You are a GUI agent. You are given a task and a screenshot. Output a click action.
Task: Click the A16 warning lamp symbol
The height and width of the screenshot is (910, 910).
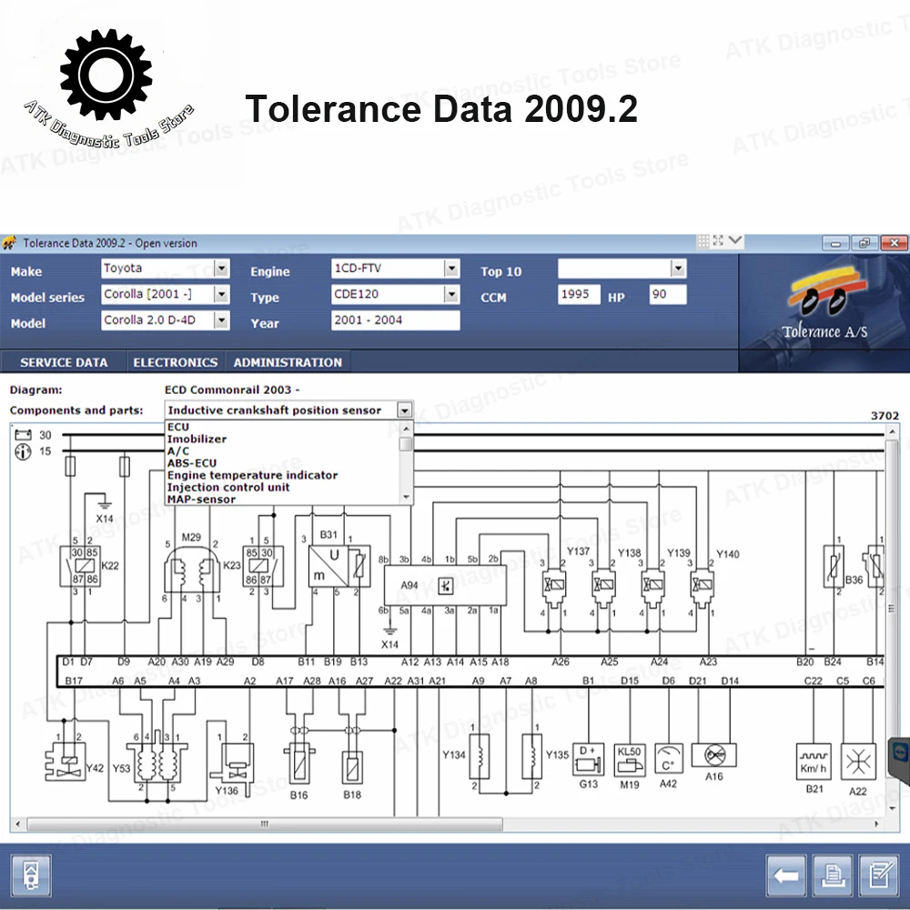point(714,755)
